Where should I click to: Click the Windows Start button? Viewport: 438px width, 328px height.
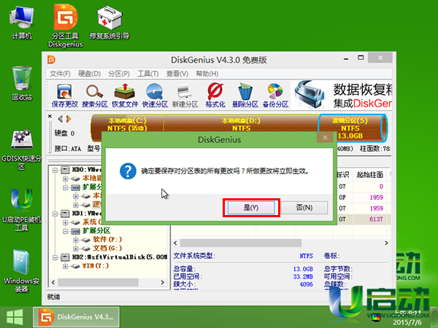click(15, 317)
